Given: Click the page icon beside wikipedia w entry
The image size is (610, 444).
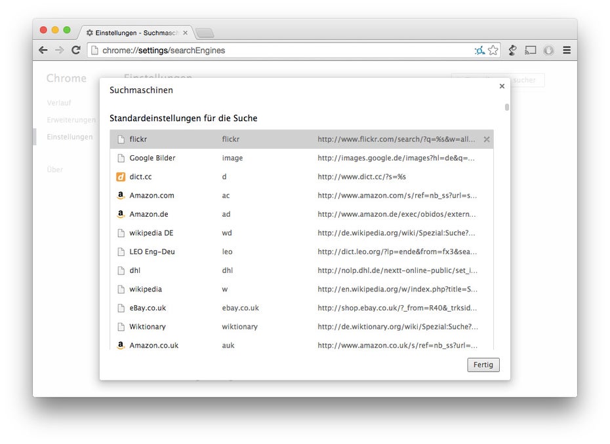Looking at the screenshot, I should point(121,289).
